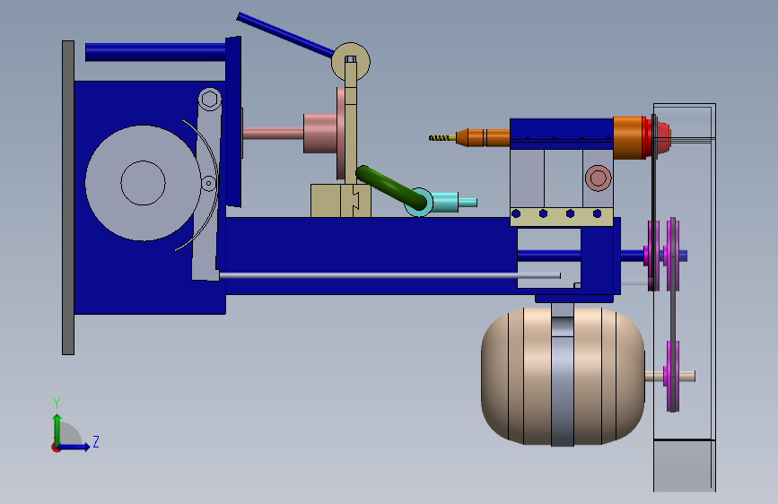The image size is (778, 504).
Task: Select the thick blue horizontal rod at top-left
Action: [x=155, y=52]
